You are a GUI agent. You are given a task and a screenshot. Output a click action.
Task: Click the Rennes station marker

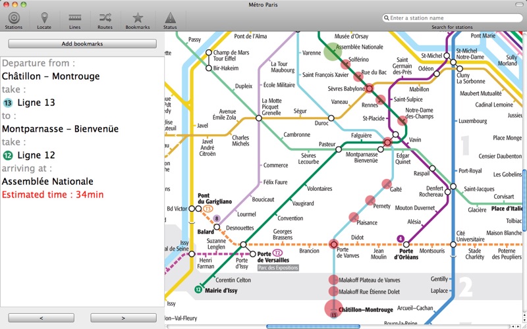(x=381, y=99)
